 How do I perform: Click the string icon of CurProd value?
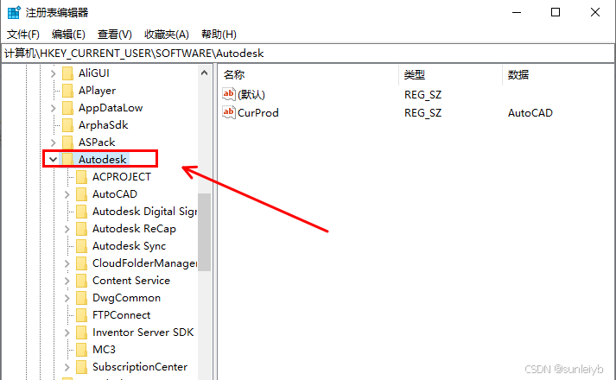(229, 112)
